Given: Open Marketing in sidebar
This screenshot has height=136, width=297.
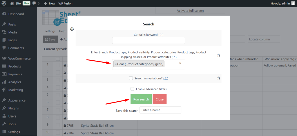Looking at the screenshot, I should tap(16, 90).
